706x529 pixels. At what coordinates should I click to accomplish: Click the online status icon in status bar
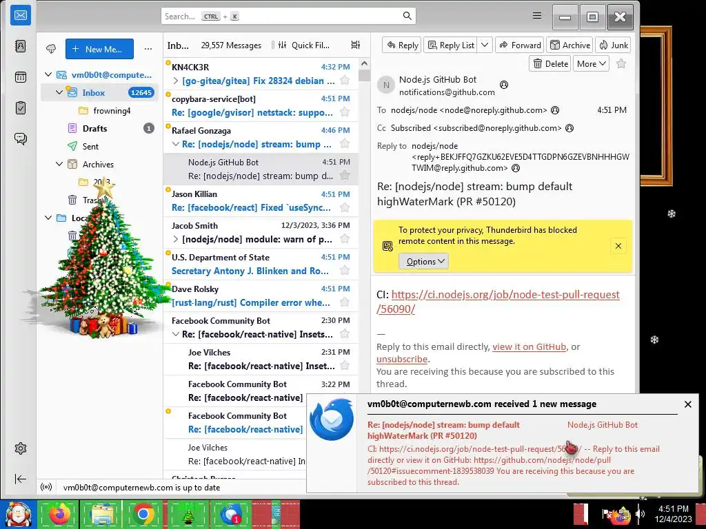coord(46,487)
